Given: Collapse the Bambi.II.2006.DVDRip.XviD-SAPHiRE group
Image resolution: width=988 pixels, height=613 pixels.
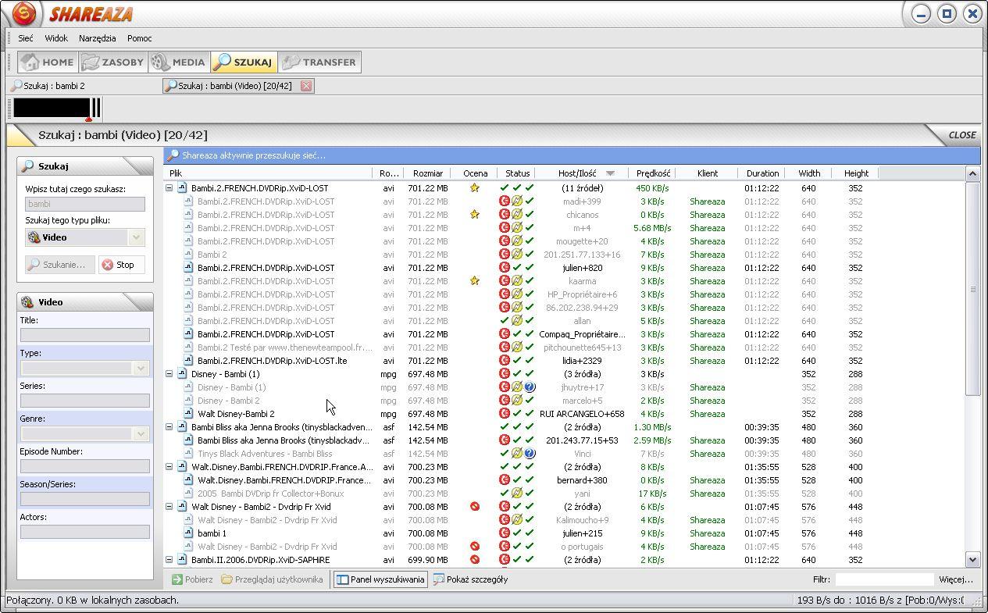Looking at the screenshot, I should click(169, 560).
